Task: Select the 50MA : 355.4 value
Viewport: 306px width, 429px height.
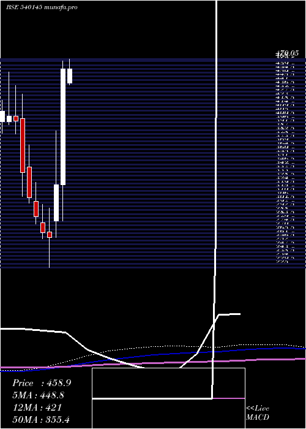Action: click(x=41, y=419)
